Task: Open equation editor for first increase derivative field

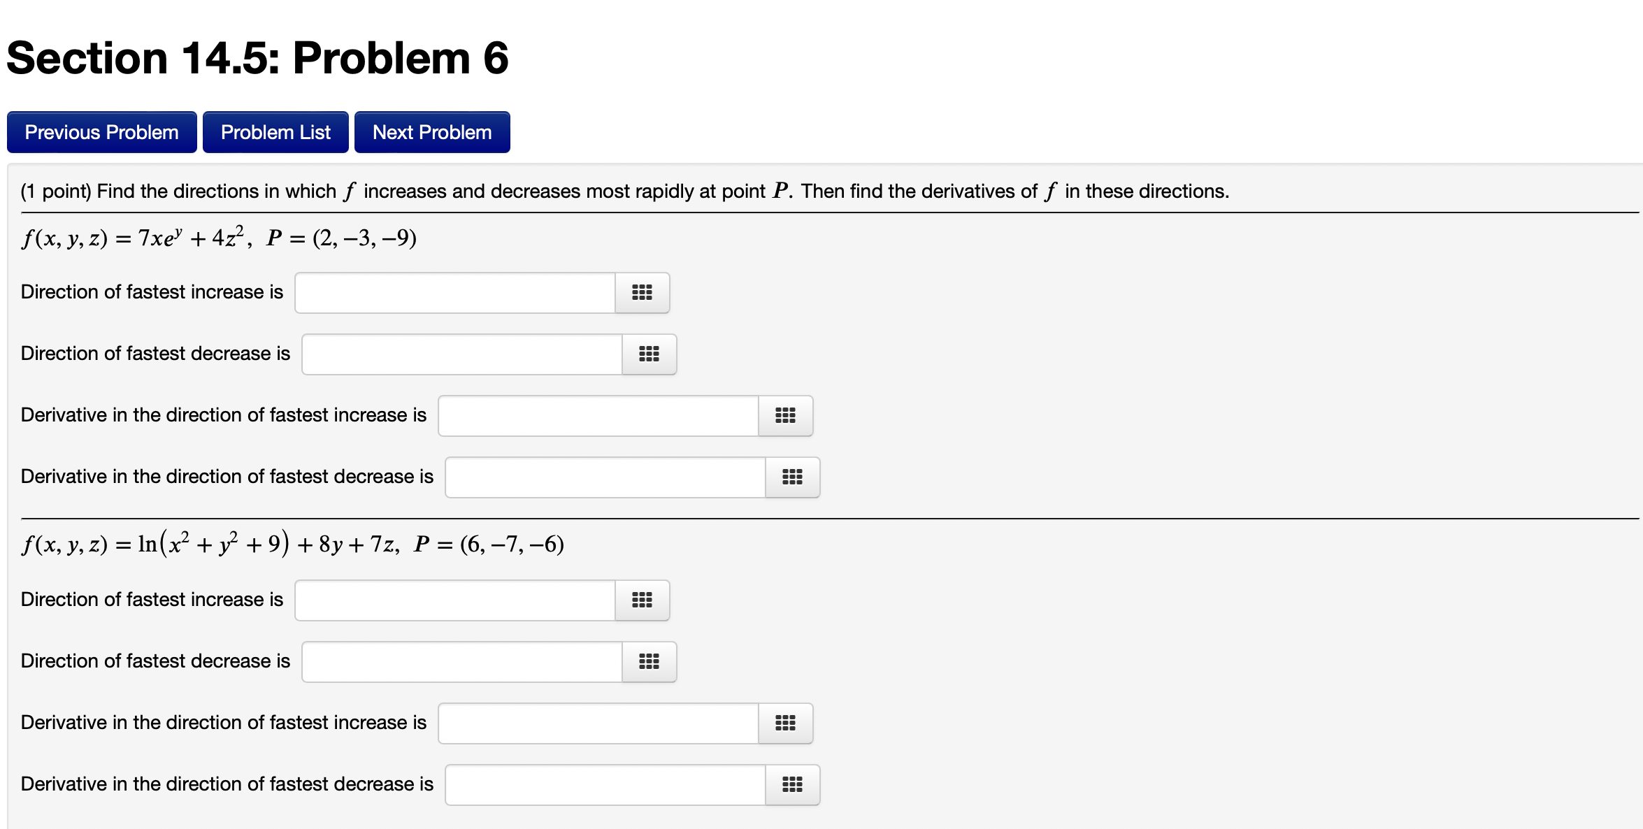Action: click(x=785, y=415)
